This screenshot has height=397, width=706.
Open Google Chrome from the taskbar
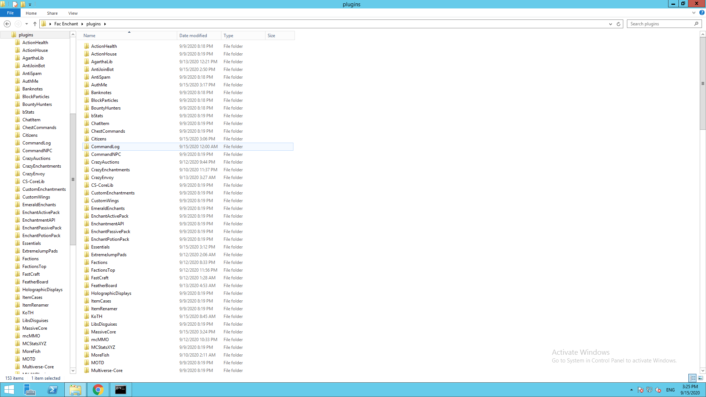click(98, 390)
